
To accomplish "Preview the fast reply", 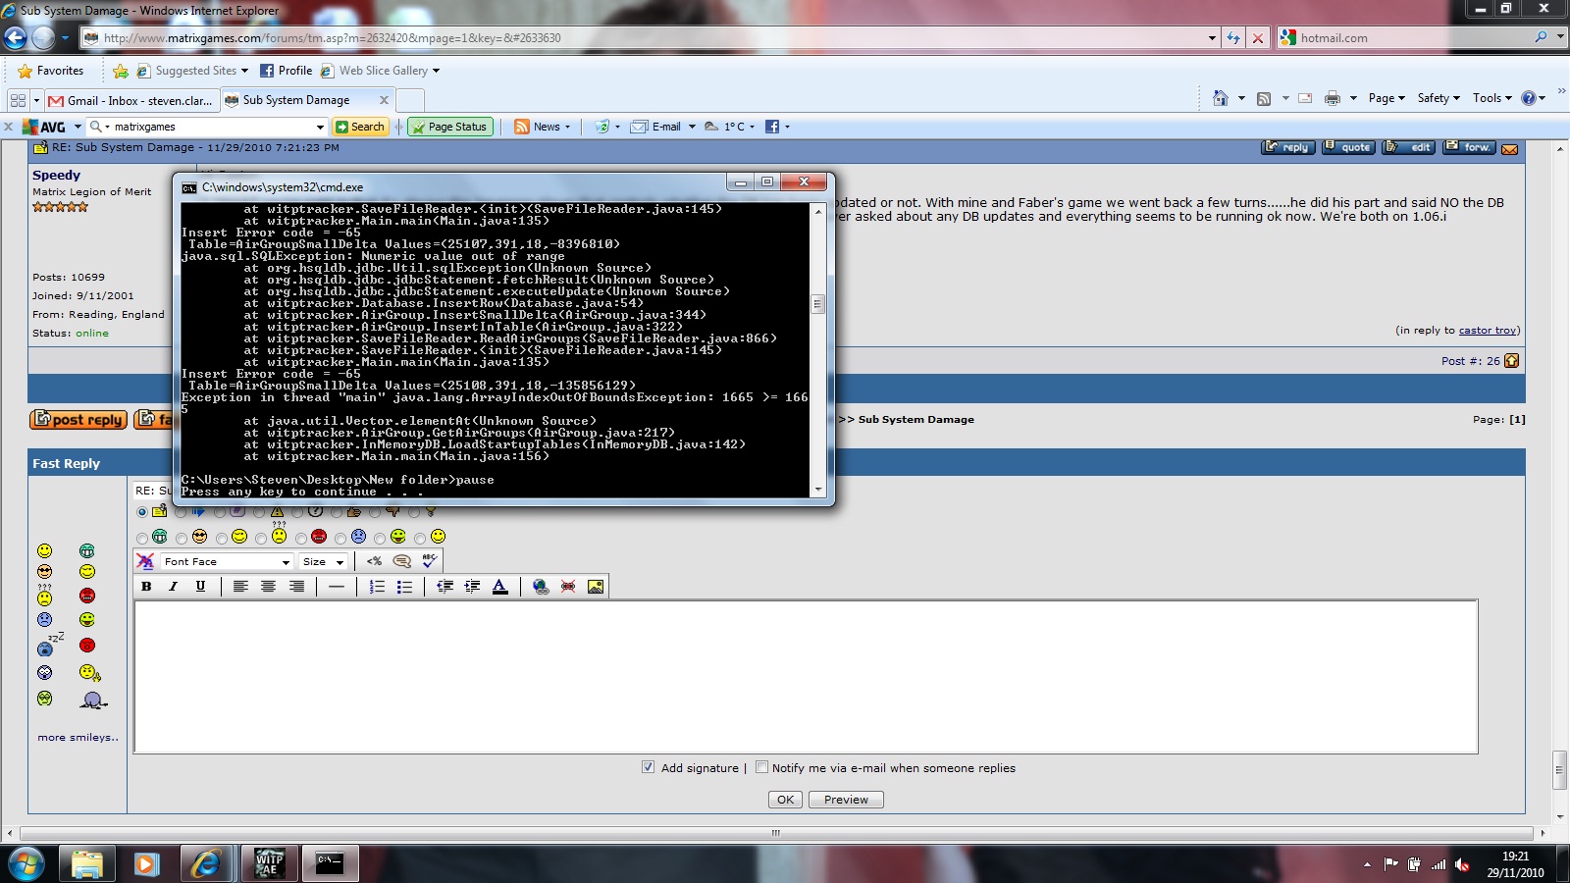I will click(x=846, y=800).
